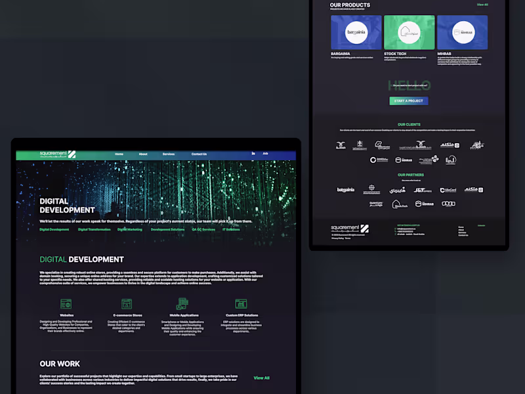Viewport: 525px width, 394px height.
Task: Click the OUR PARTNERS heading
Action: 411,175
